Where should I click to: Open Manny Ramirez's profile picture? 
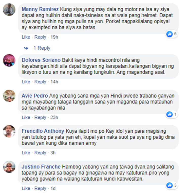tap(9, 10)
